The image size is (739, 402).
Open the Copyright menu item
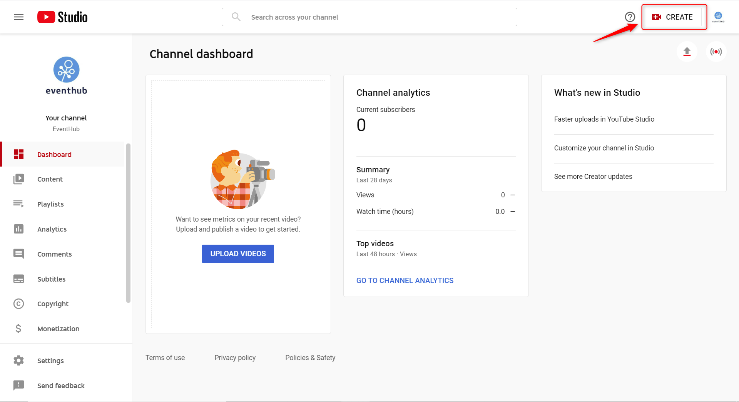53,304
